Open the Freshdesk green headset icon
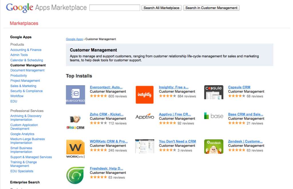 (76, 175)
